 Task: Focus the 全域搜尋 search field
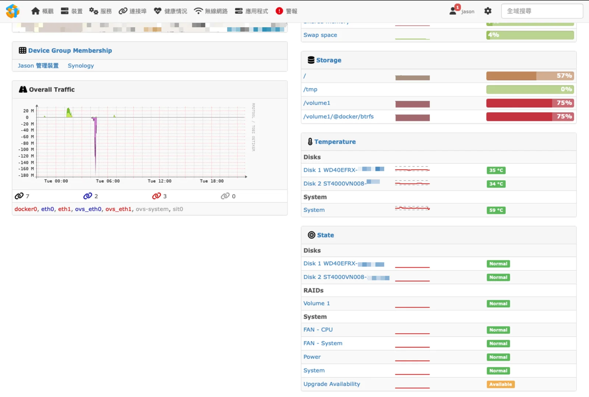coord(542,11)
